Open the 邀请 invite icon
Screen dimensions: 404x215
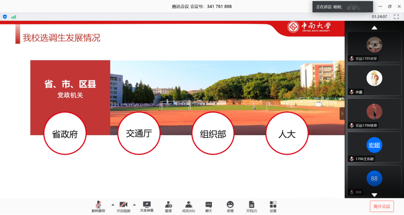[168, 206]
